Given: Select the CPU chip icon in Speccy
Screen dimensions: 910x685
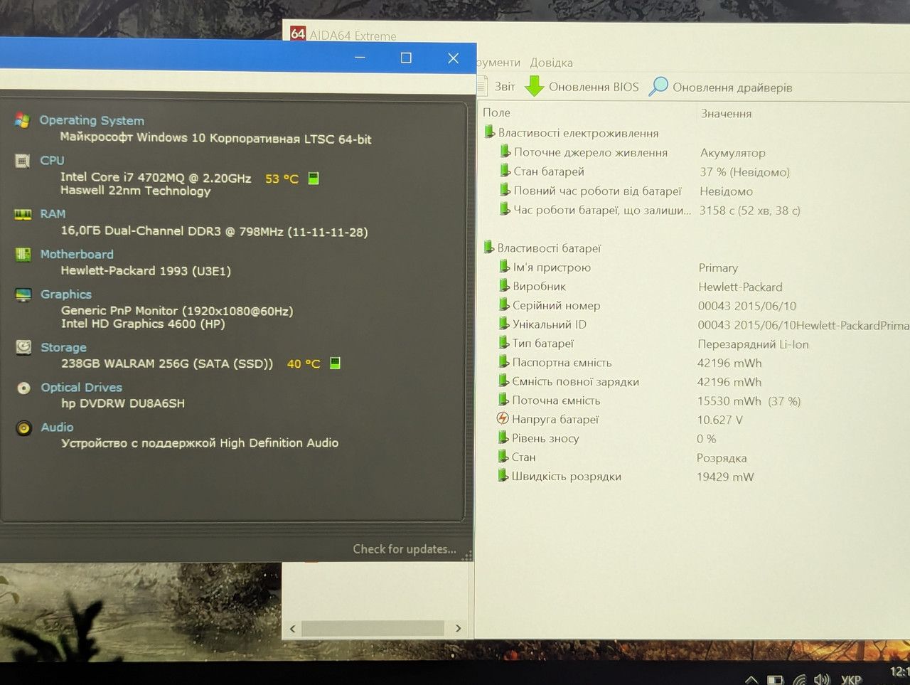Looking at the screenshot, I should pyautogui.click(x=23, y=161).
